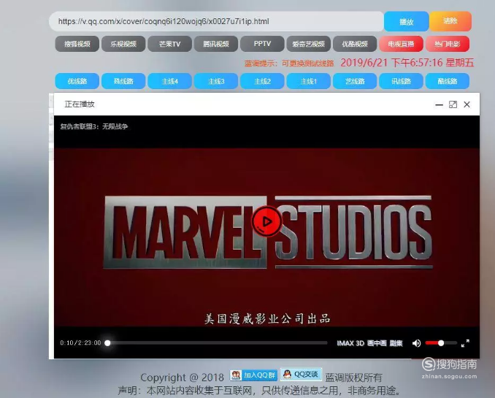Click the 蓝调提示 hint text
Screen dimensions: 495x398
tap(289, 64)
